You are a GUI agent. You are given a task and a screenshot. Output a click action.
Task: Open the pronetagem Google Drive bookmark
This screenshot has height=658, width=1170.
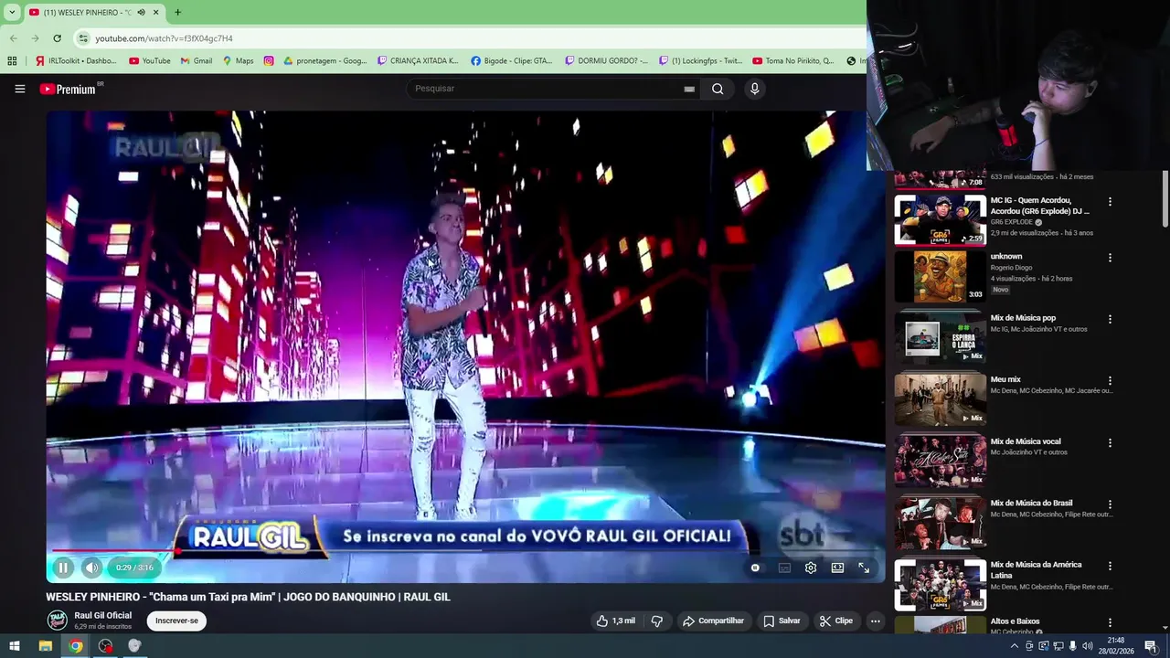325,61
